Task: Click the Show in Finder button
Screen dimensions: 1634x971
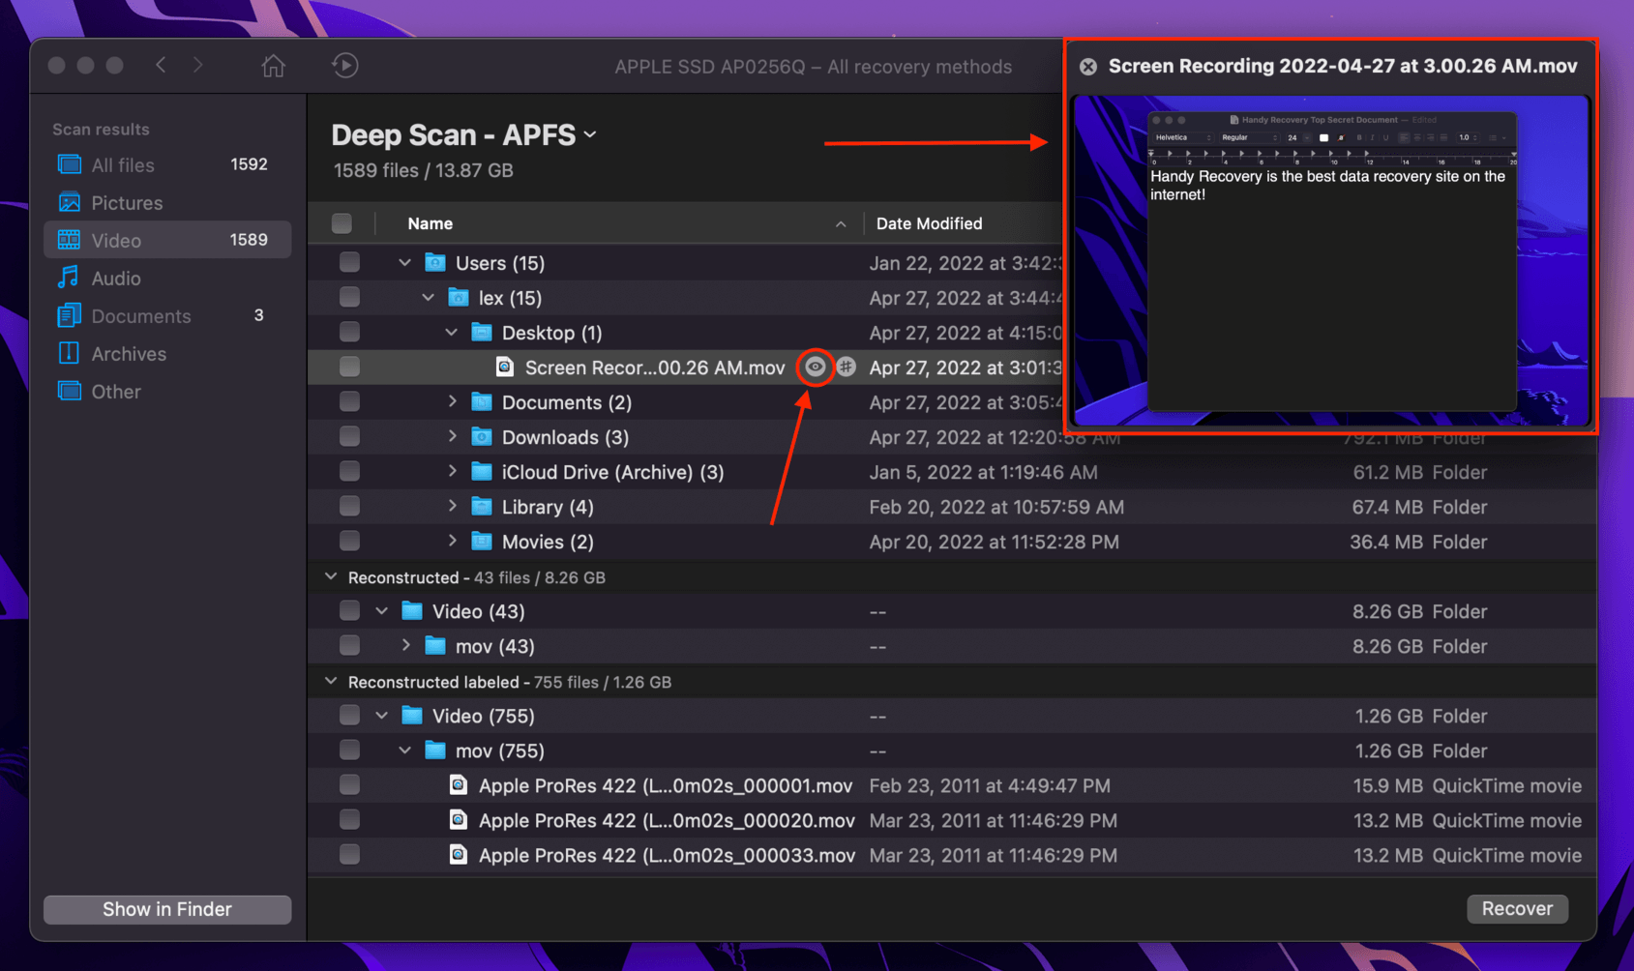Action: click(167, 909)
